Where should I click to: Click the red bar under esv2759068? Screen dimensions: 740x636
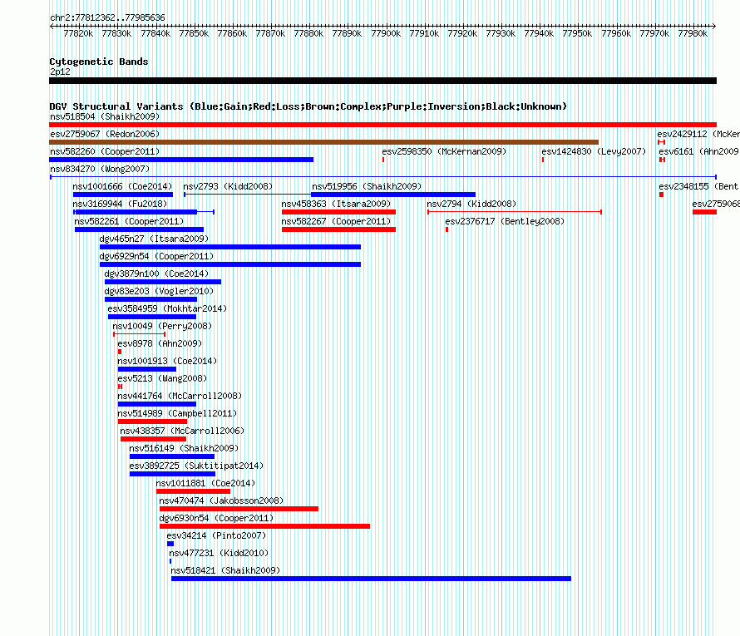pos(704,212)
